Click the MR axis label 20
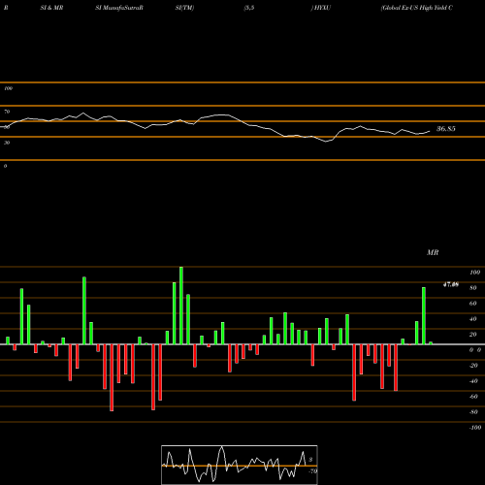This screenshot has width=485, height=485. [x=473, y=335]
